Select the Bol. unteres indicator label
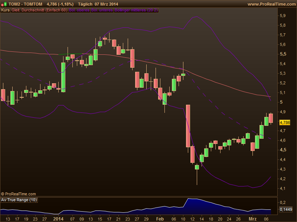The image size is (297, 222). pyautogui.click(x=102, y=10)
